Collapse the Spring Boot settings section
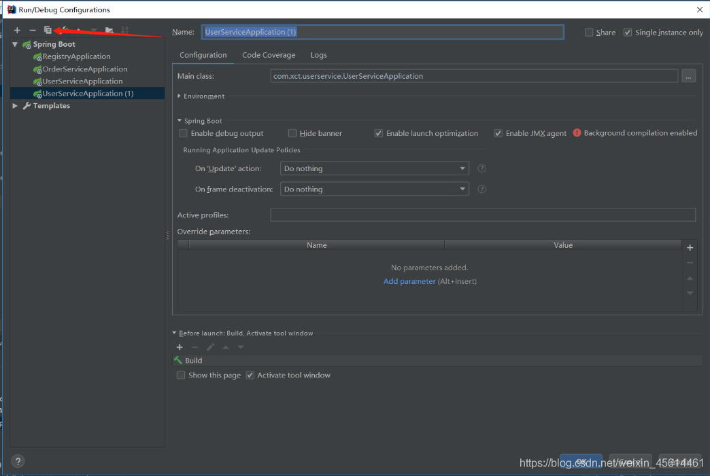Image resolution: width=710 pixels, height=476 pixels. [180, 121]
